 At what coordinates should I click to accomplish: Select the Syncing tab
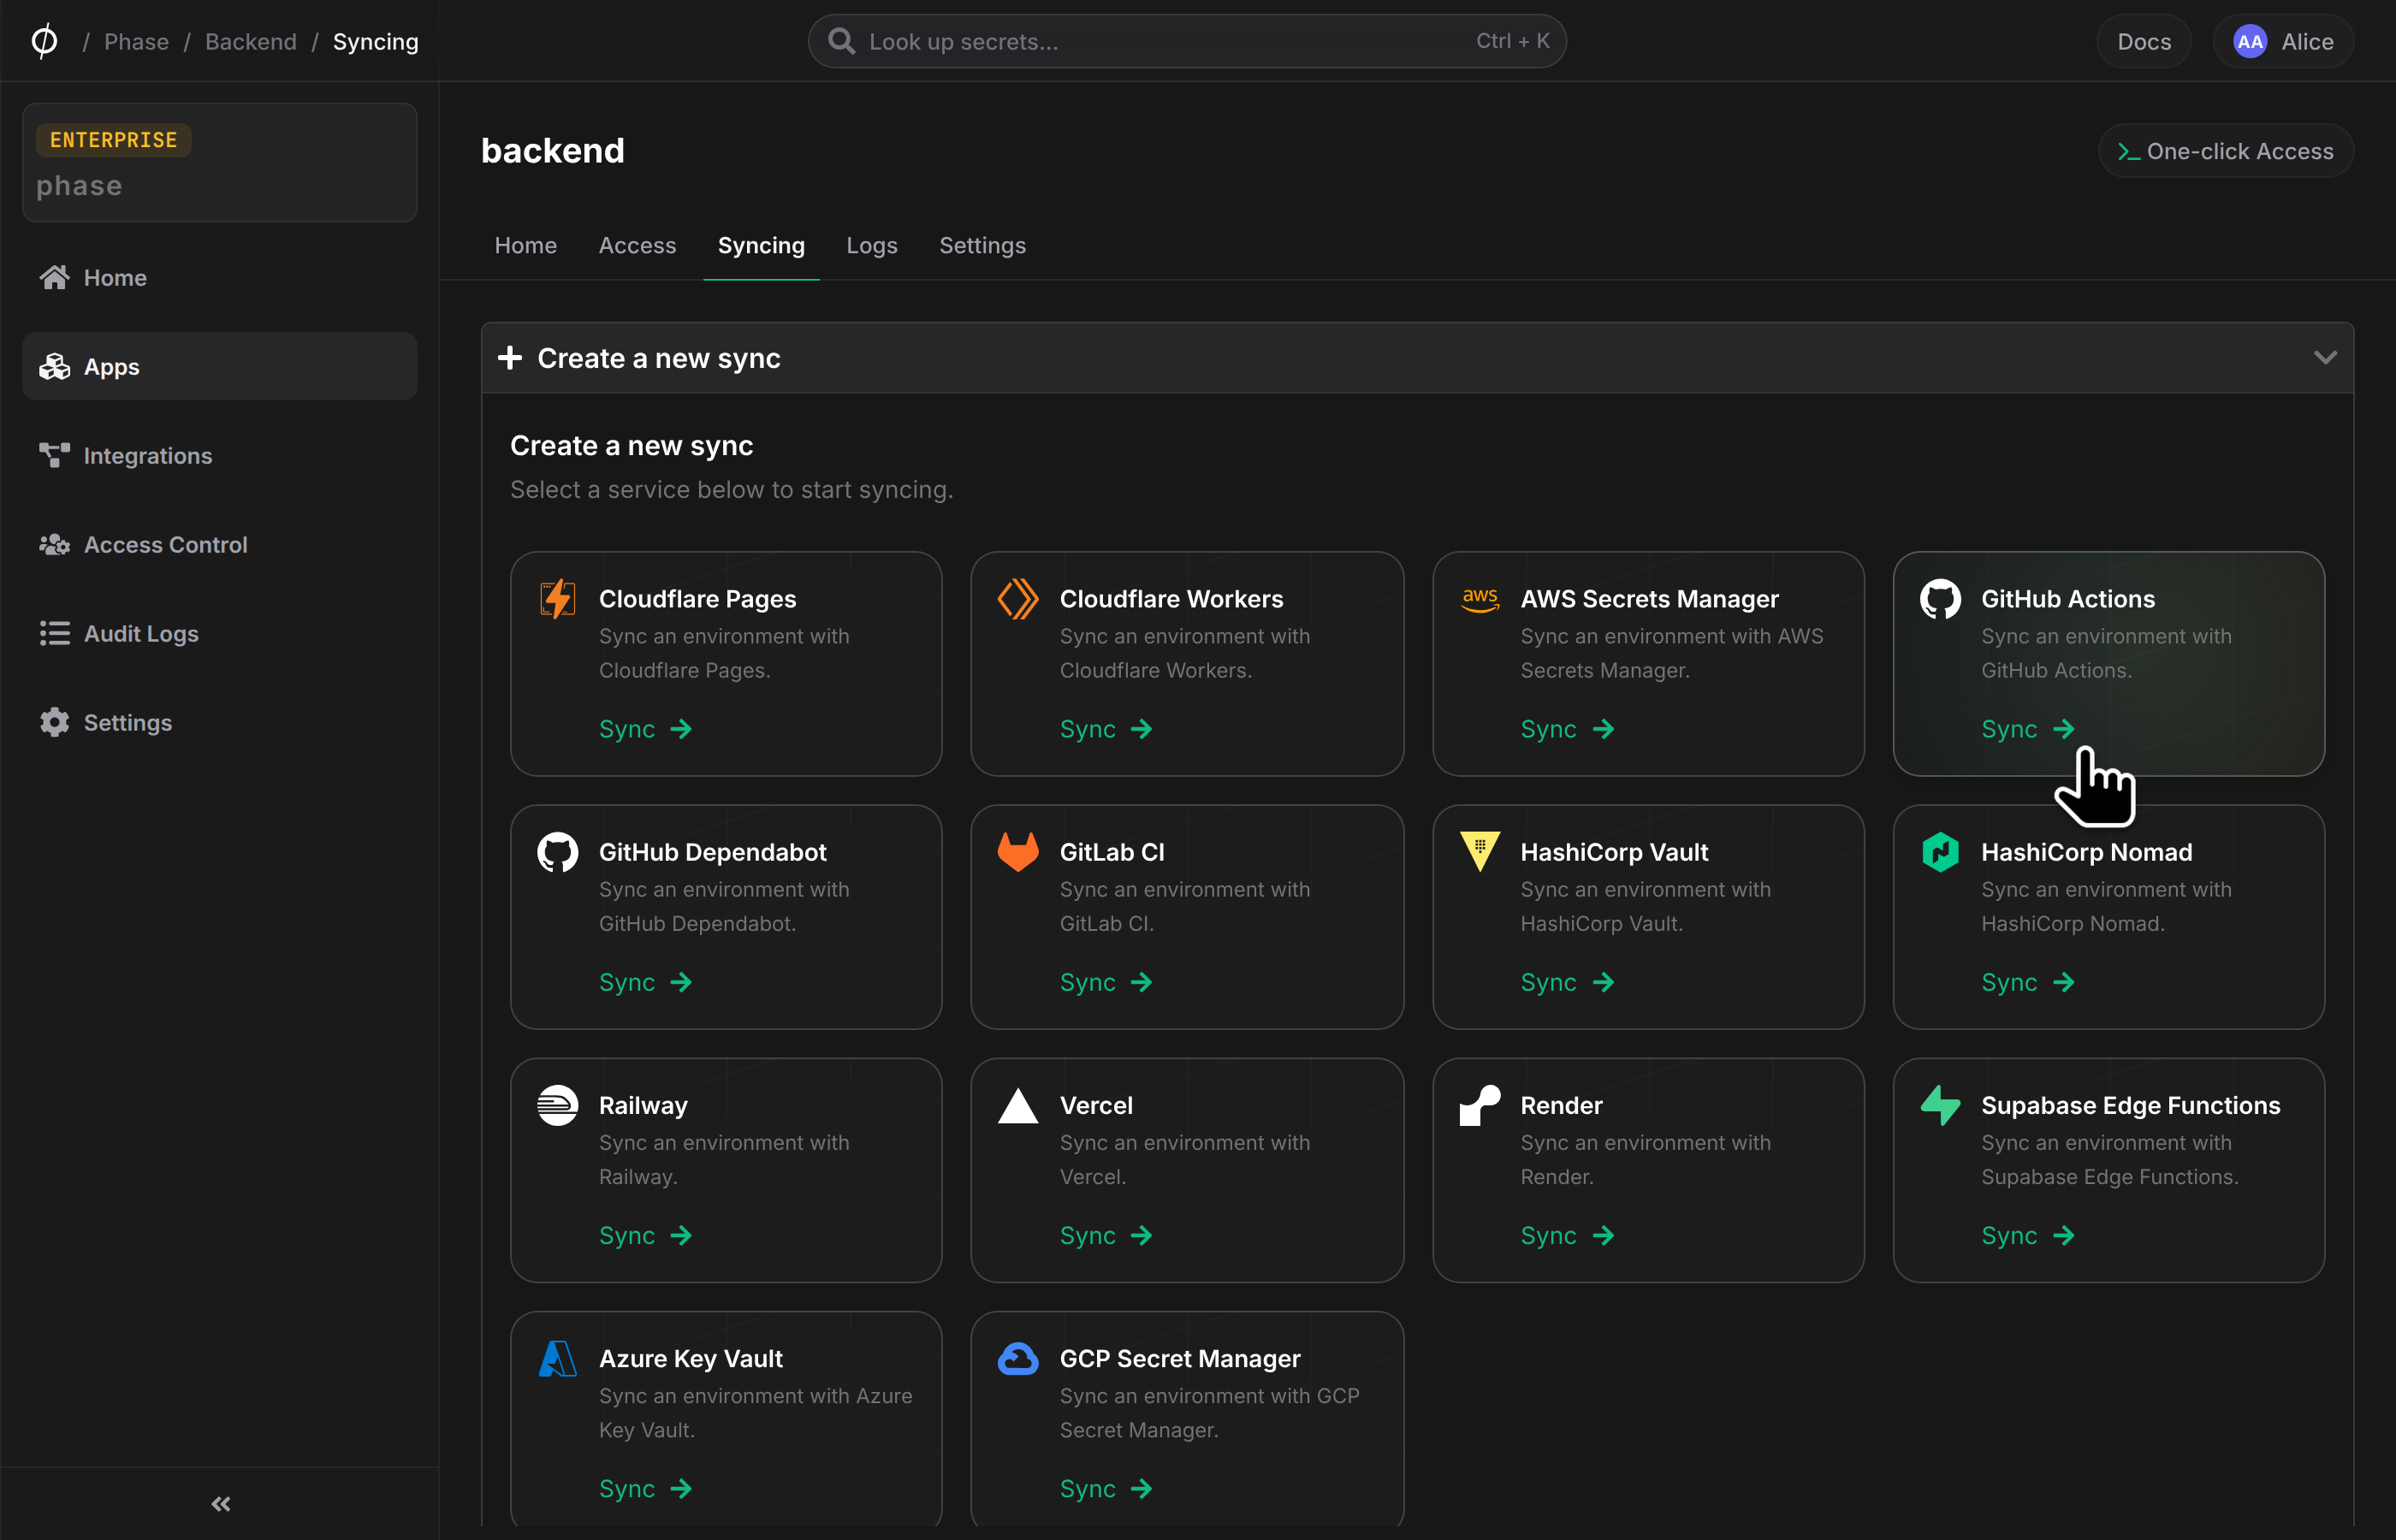761,245
